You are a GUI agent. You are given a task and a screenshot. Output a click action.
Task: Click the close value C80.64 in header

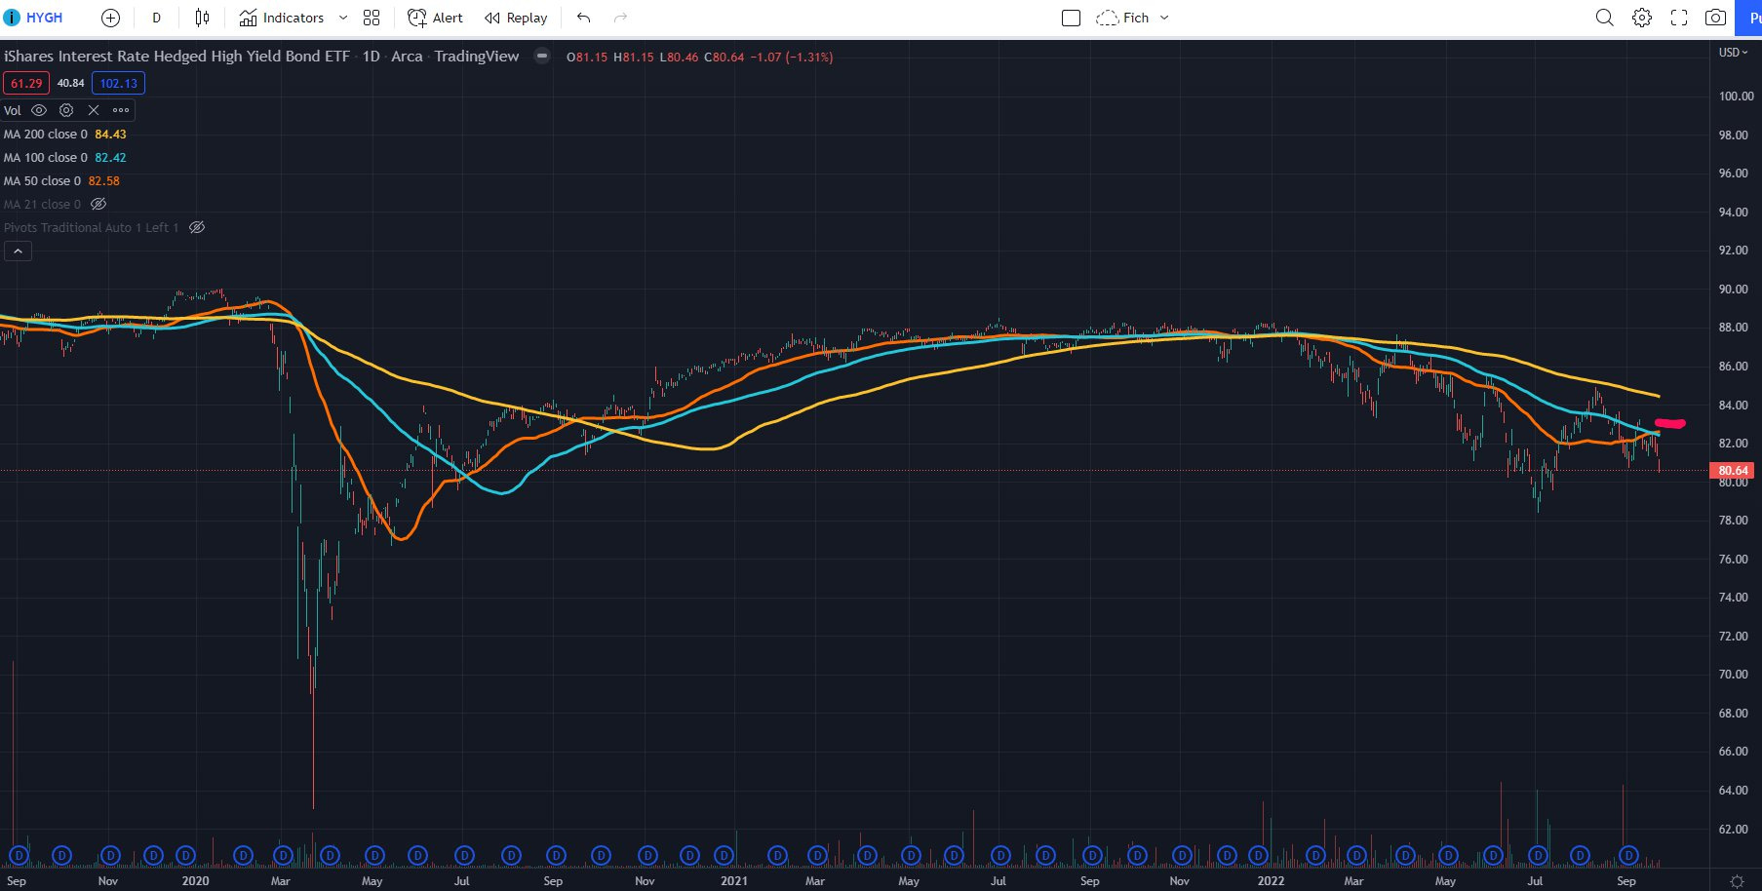coord(724,58)
